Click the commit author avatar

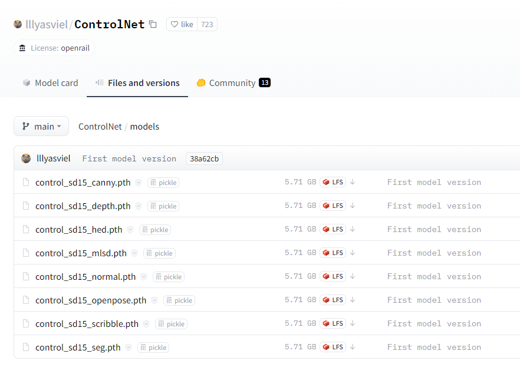(x=26, y=158)
